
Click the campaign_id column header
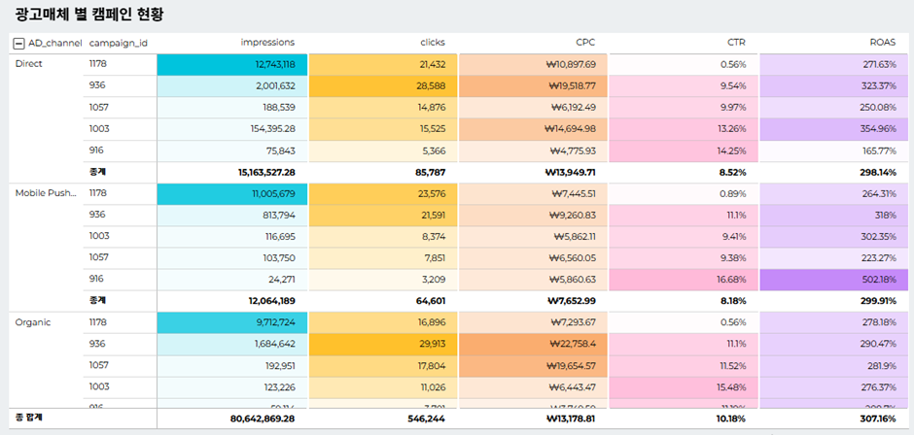point(118,43)
